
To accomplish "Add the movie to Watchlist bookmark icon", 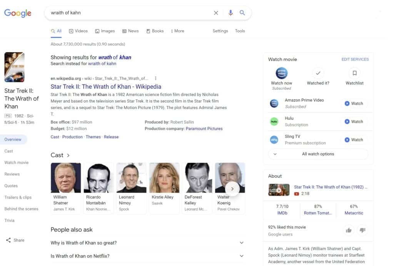I will pyautogui.click(x=354, y=73).
